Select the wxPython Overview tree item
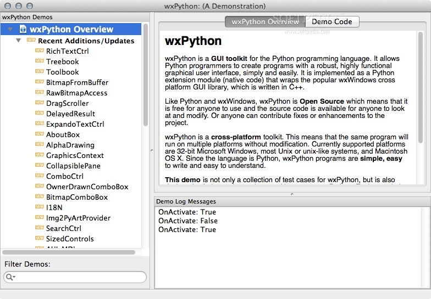 coord(71,29)
